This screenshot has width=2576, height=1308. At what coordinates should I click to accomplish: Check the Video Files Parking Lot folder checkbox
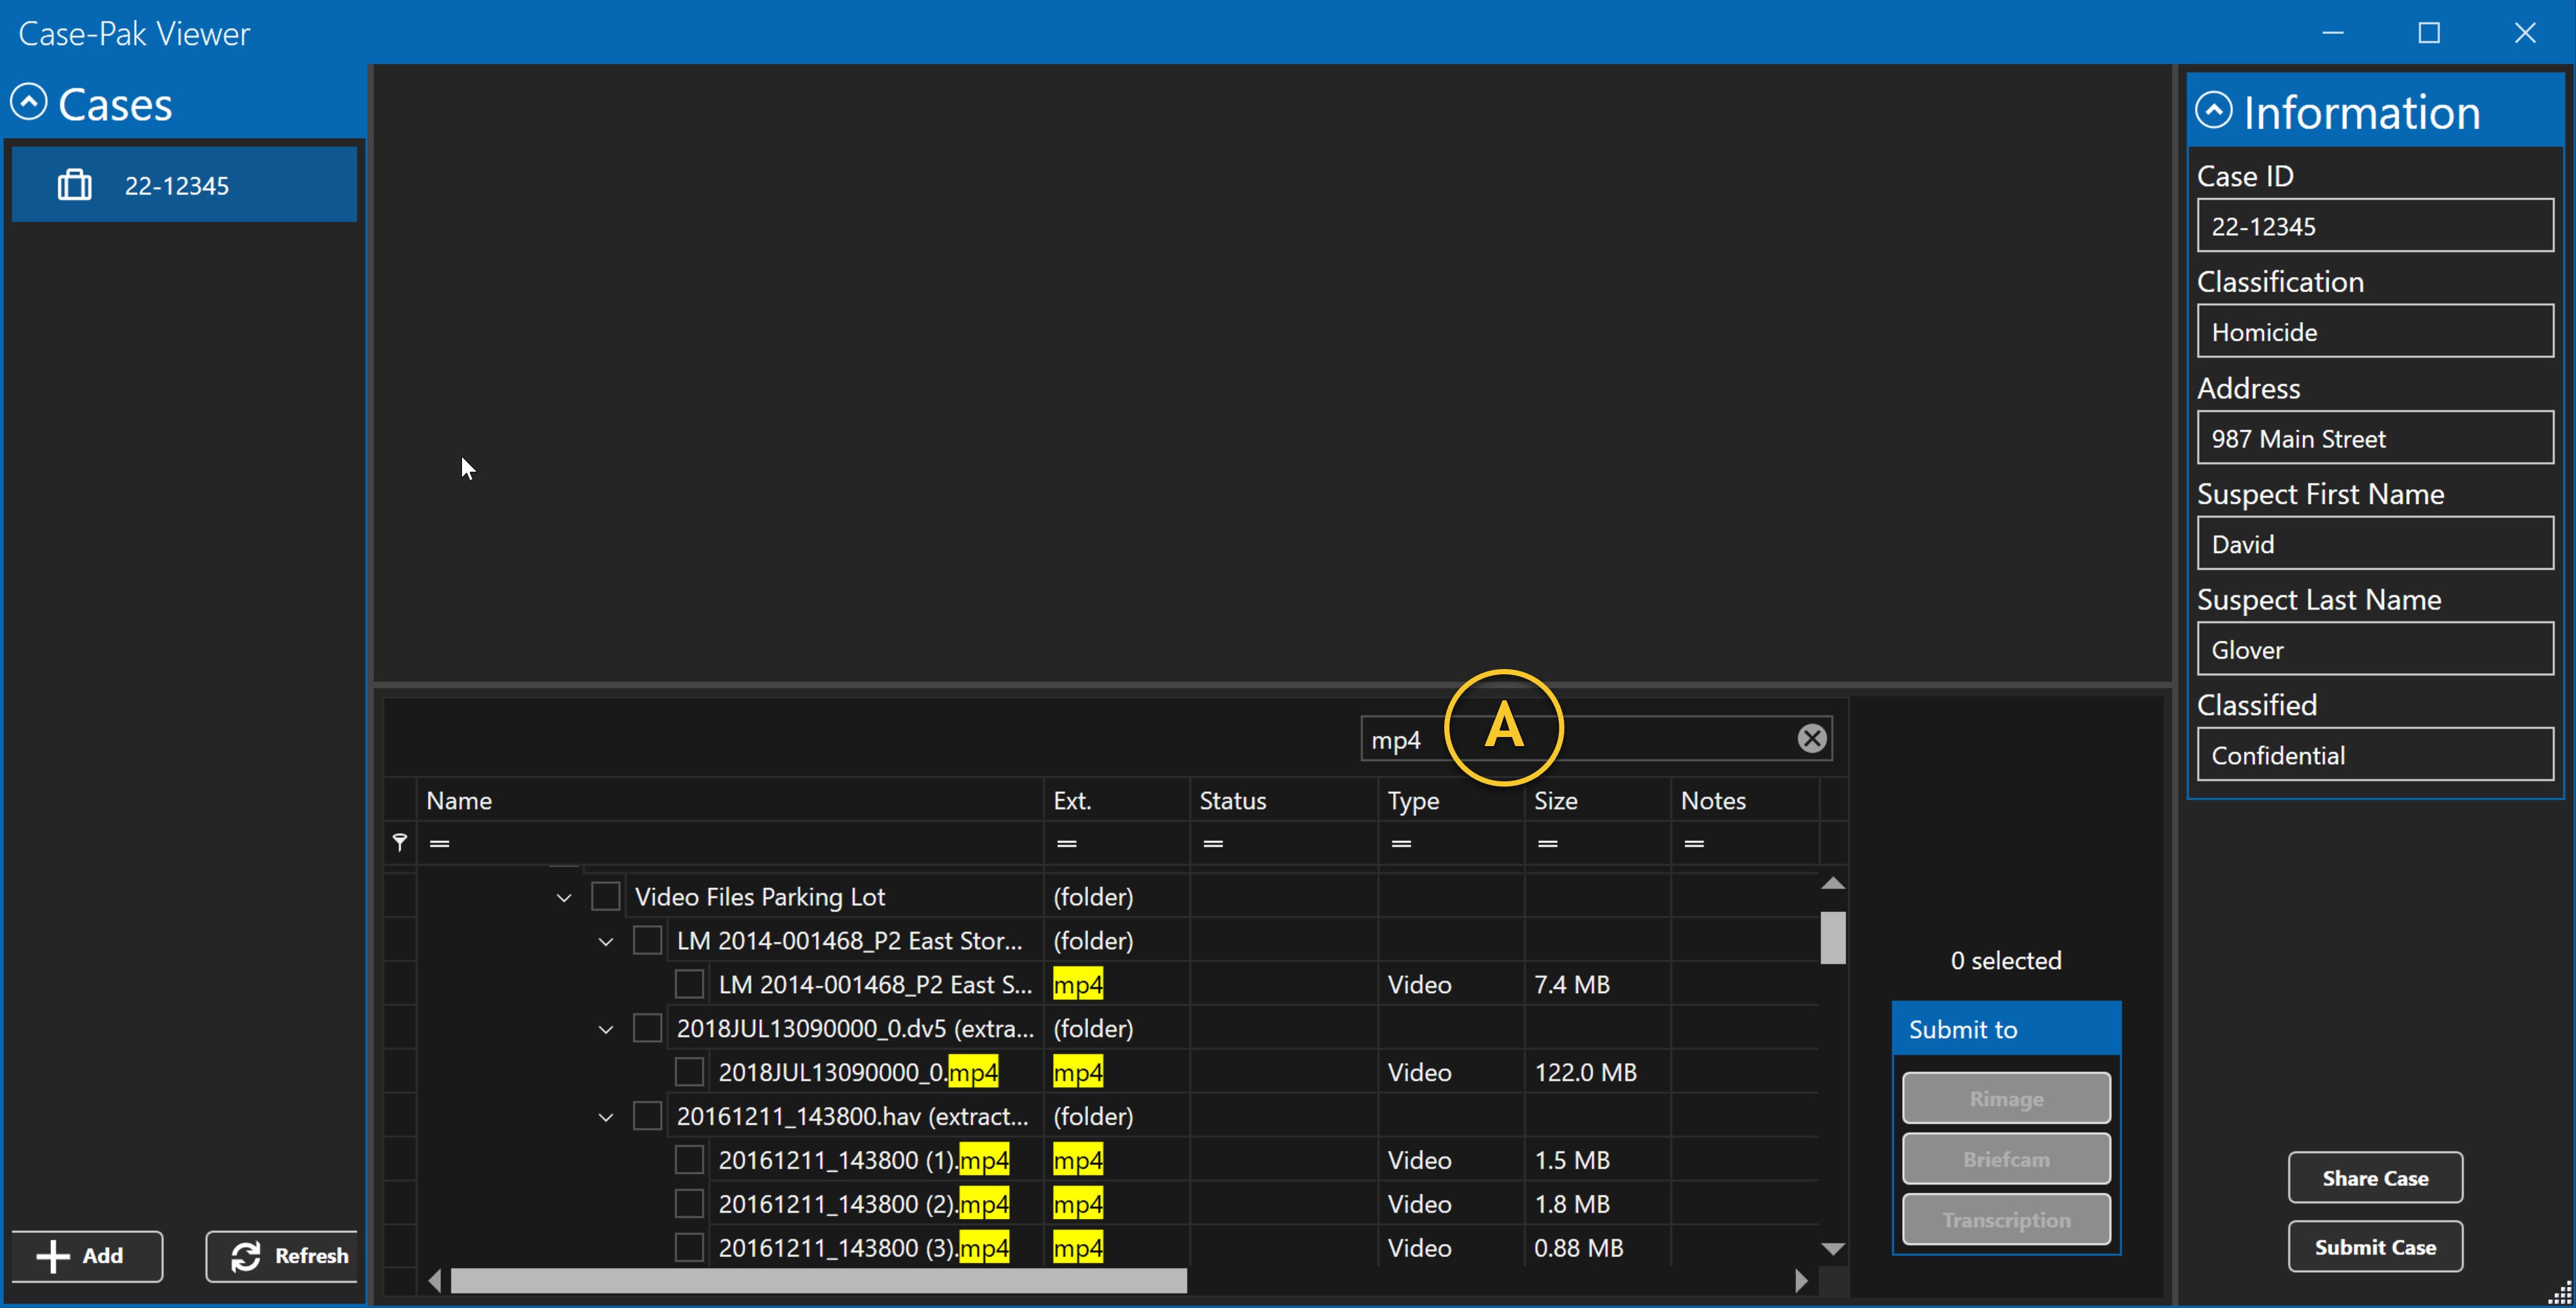pyautogui.click(x=606, y=896)
